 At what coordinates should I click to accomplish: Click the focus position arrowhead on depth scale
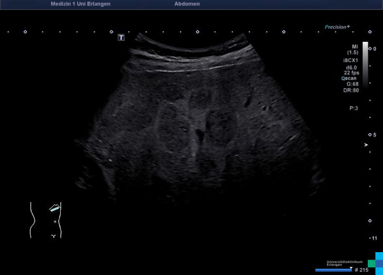coord(366,145)
